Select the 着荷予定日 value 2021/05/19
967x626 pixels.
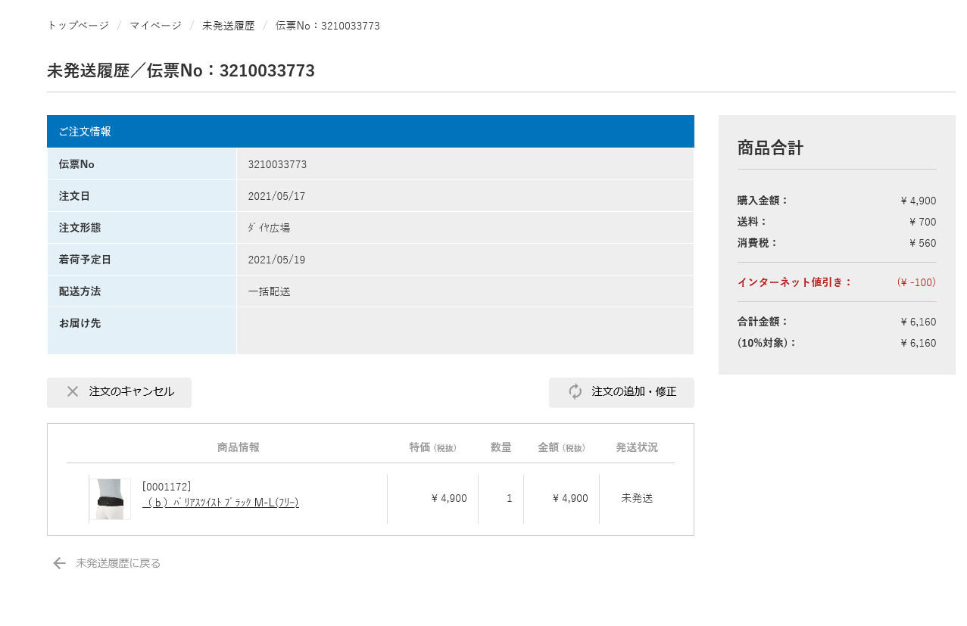tap(276, 260)
